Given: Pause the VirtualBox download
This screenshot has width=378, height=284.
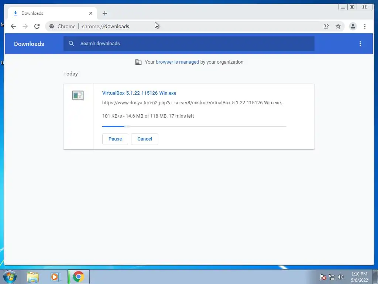Looking at the screenshot, I should [x=115, y=139].
